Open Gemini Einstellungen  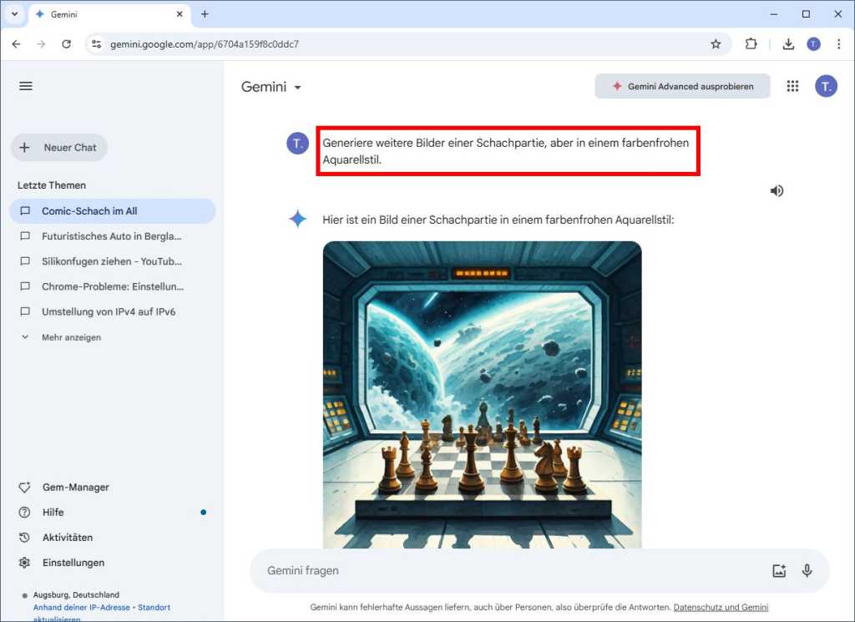point(73,562)
